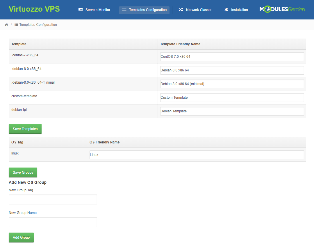Image resolution: width=314 pixels, height=250 pixels.
Task: Click the ModulesGarden logo
Action: [x=282, y=9]
